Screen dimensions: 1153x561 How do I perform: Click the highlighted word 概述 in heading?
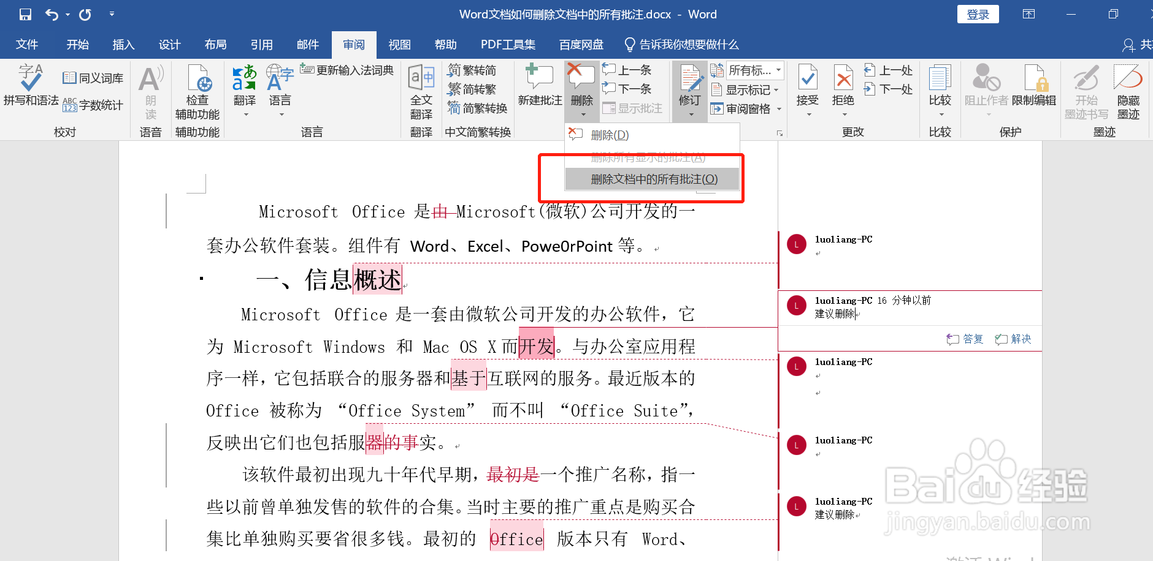pos(377,280)
